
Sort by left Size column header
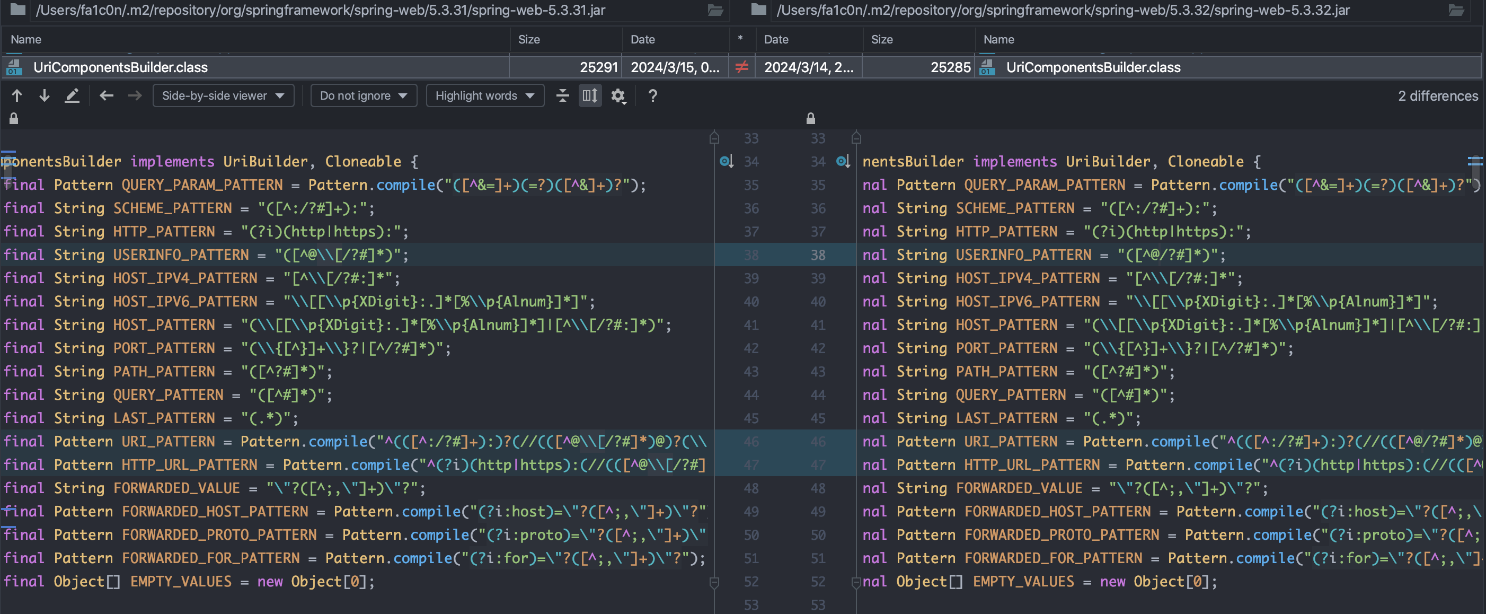tap(566, 39)
